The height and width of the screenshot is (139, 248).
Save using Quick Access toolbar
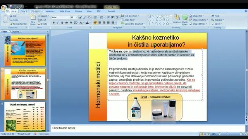coord(10,7)
